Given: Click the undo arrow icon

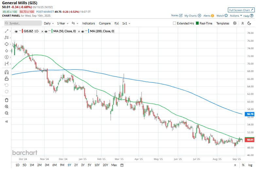Looking at the screenshot, I should [x=7, y=85].
